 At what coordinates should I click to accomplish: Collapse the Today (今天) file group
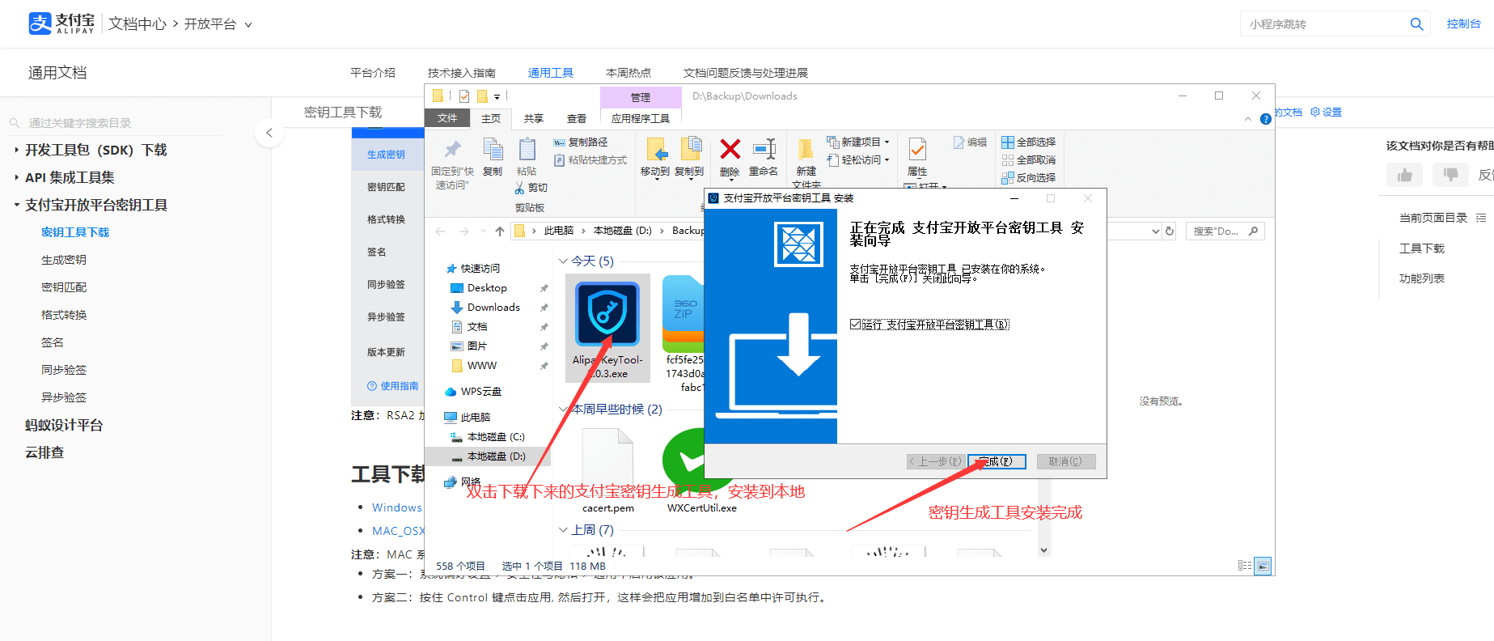[x=563, y=261]
